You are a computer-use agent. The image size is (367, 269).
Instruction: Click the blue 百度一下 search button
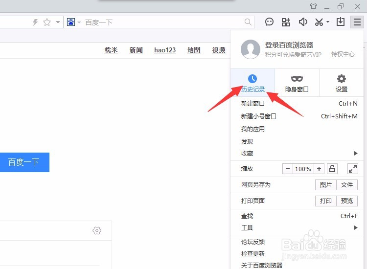pyautogui.click(x=24, y=162)
